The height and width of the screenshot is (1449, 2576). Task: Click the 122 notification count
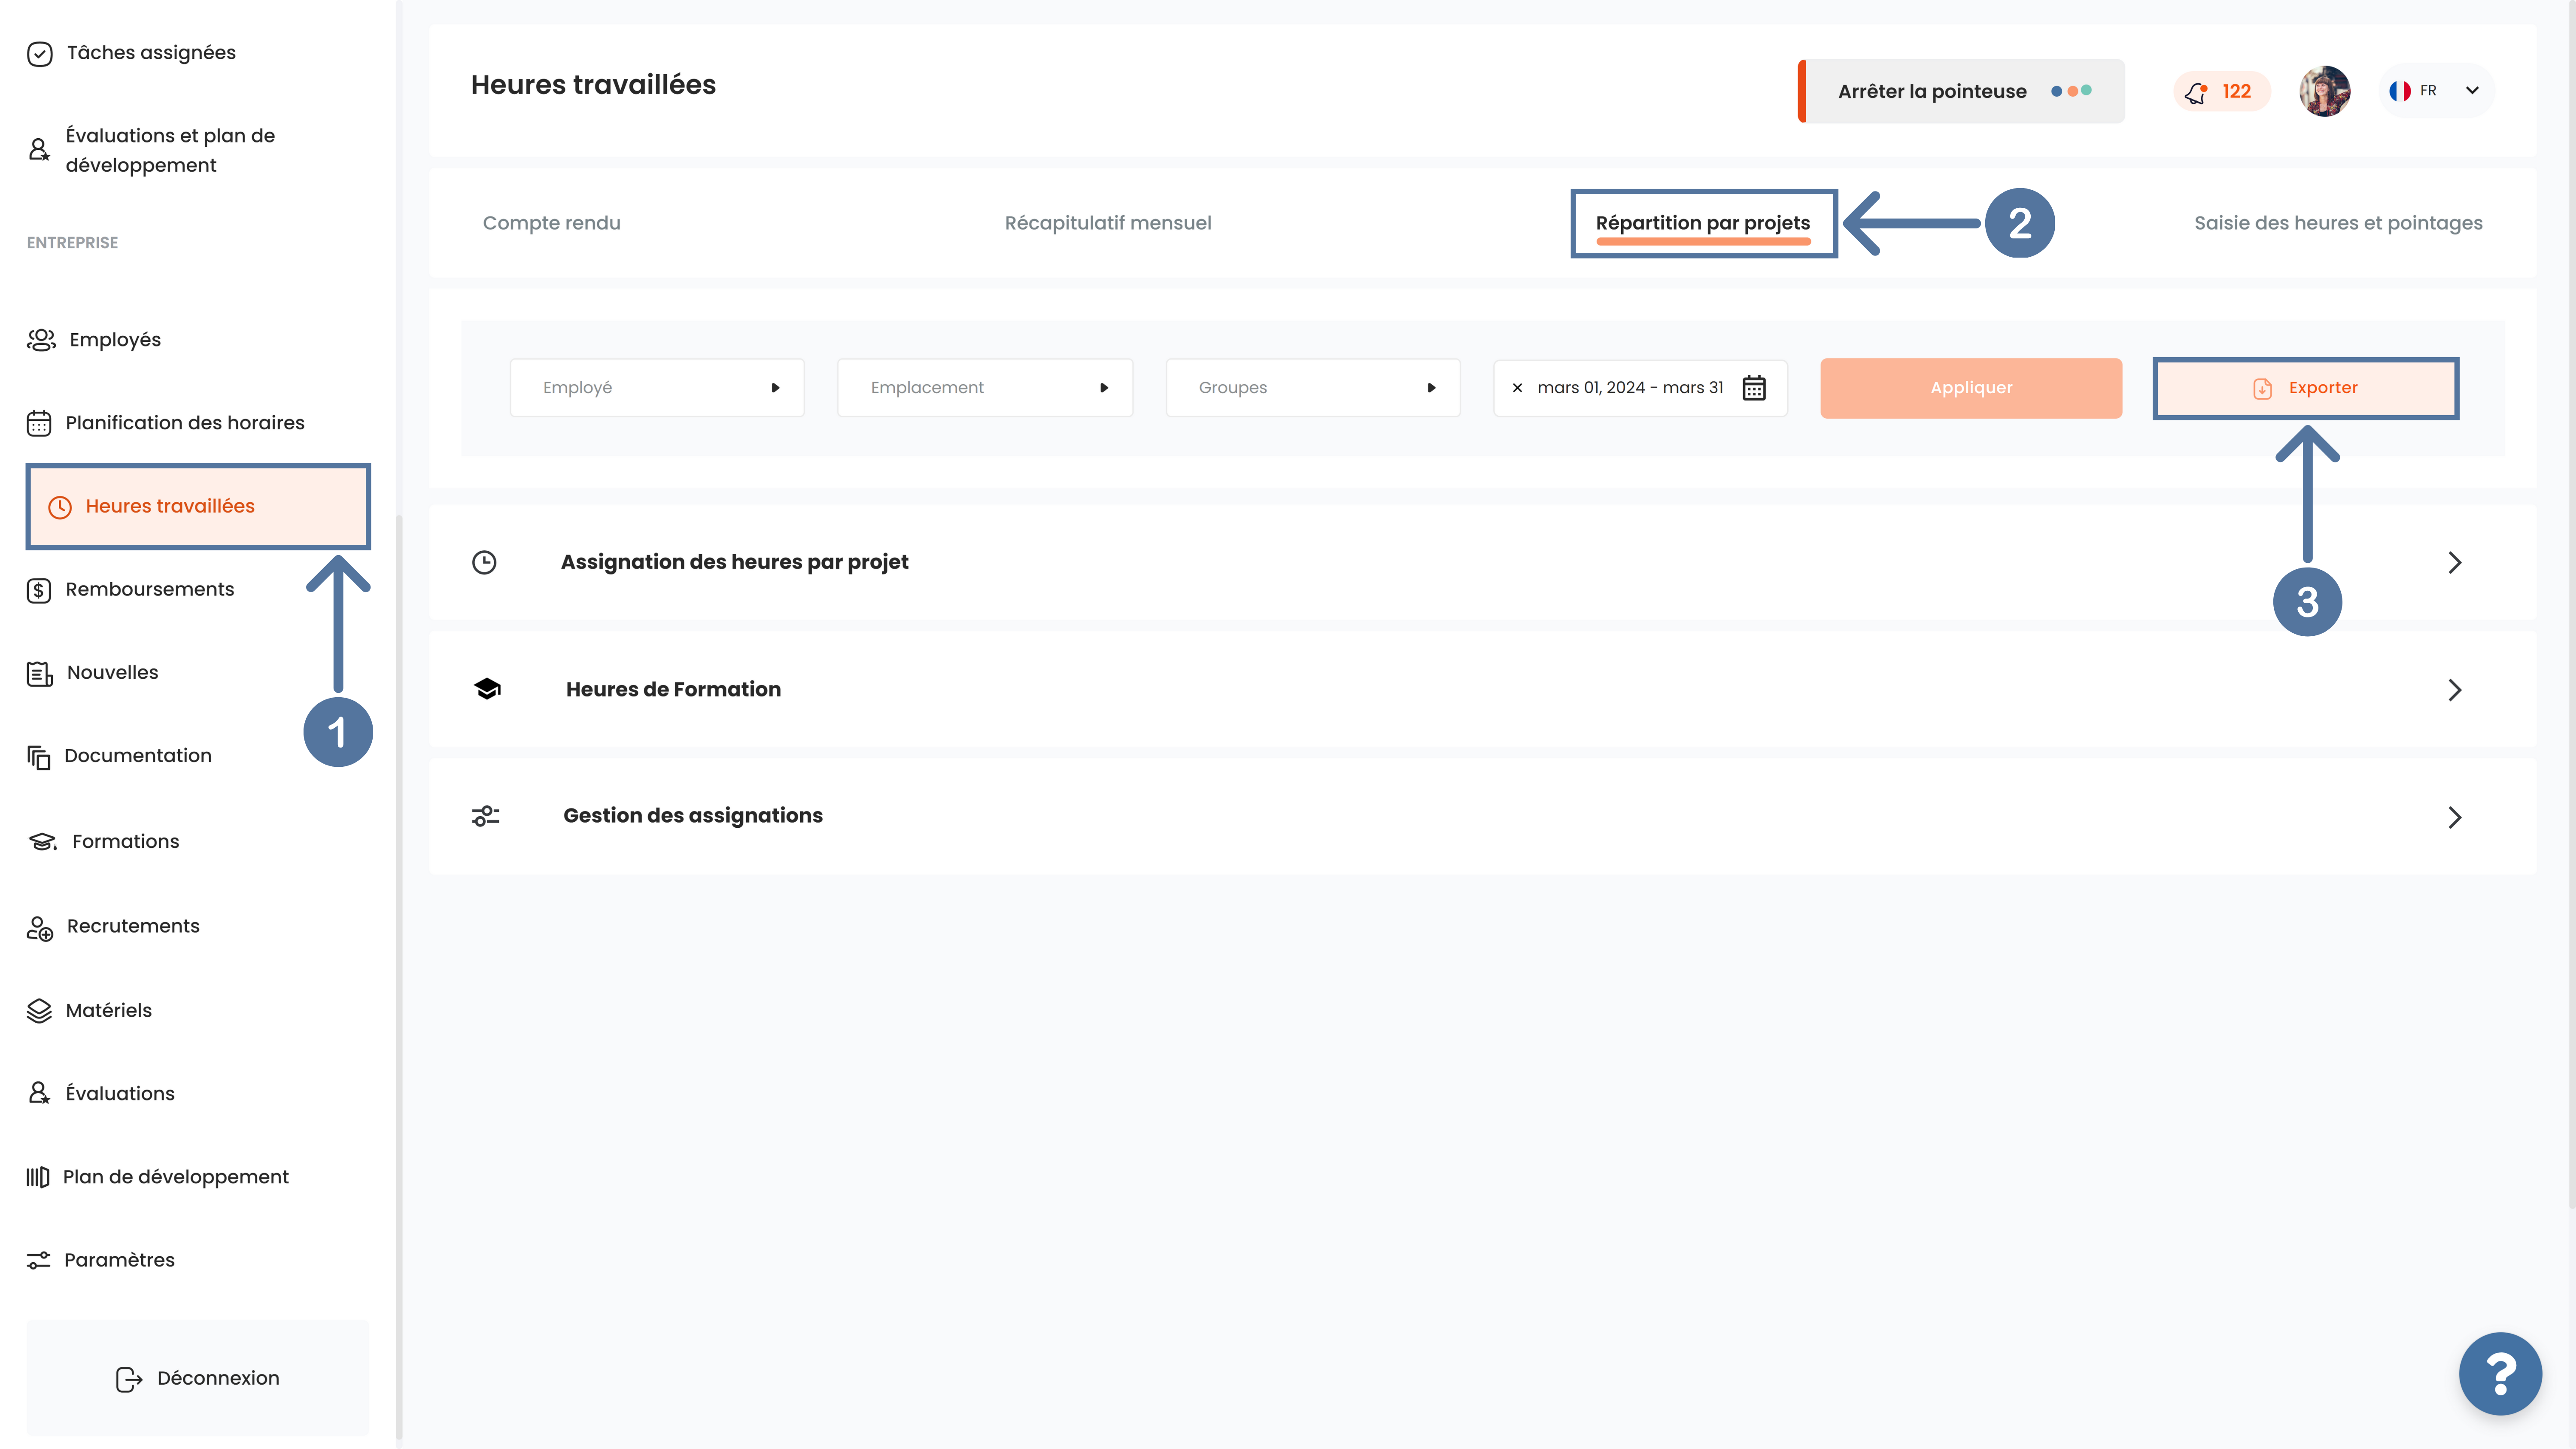coord(2237,91)
